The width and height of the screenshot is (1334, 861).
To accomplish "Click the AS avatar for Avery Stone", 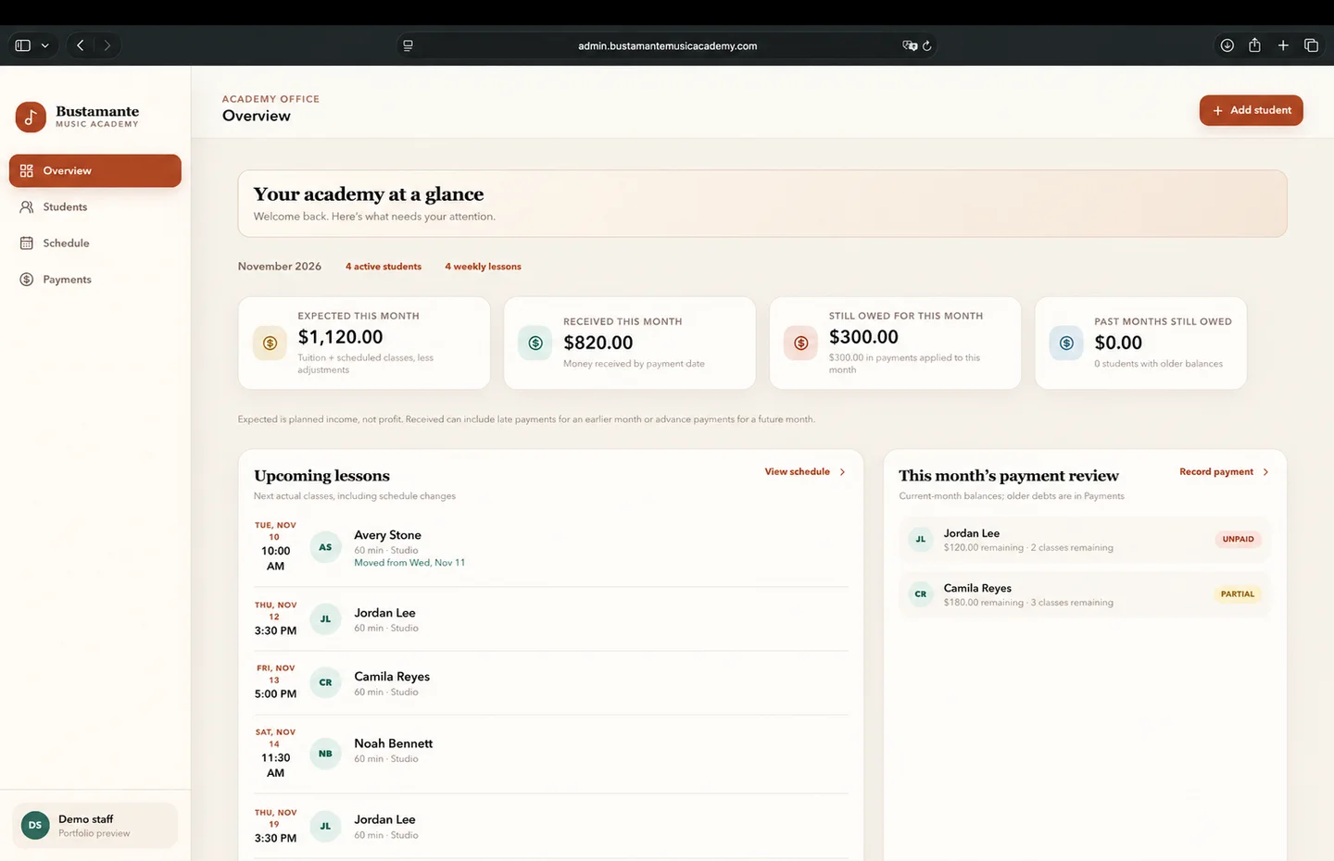I will tap(325, 547).
